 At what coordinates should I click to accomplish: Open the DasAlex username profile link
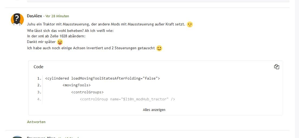coord(34,16)
